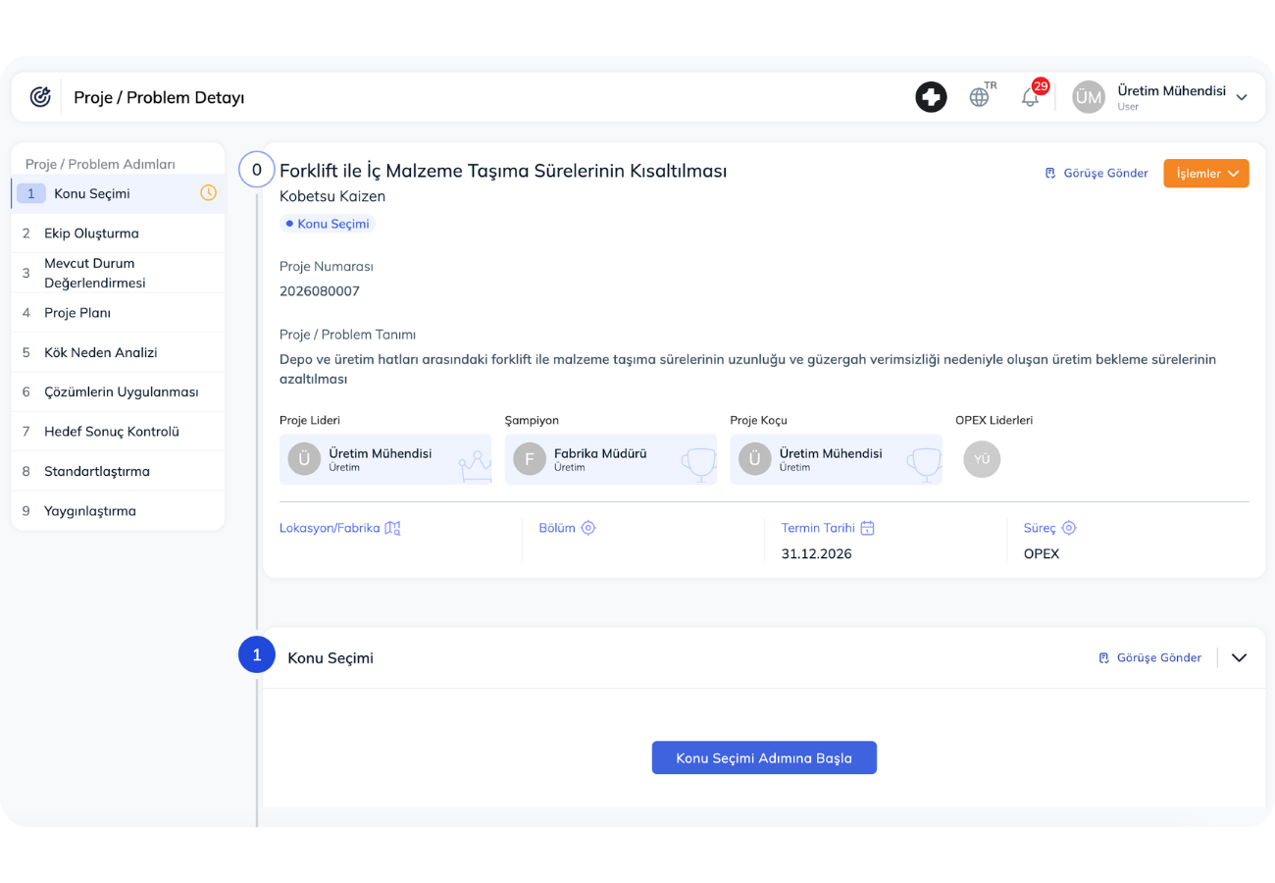Open the language globe TR icon
1275x883 pixels.
982,95
